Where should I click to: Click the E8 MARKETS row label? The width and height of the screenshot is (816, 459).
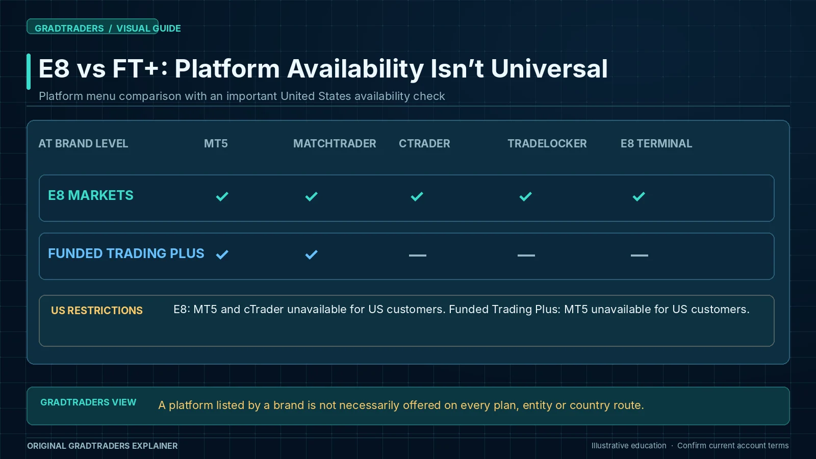tap(91, 195)
